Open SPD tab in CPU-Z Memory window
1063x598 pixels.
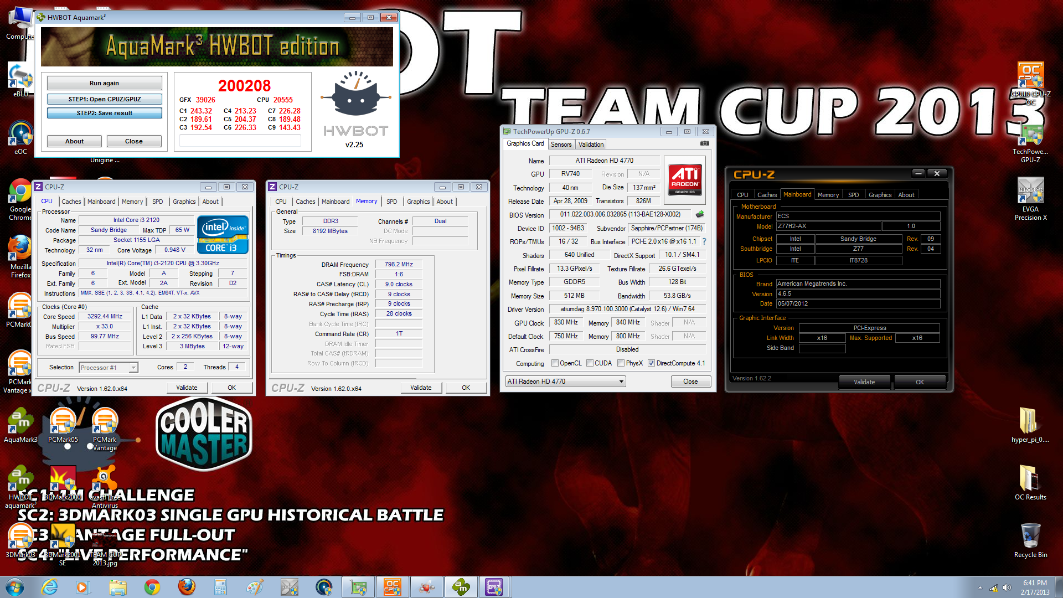[x=392, y=202]
